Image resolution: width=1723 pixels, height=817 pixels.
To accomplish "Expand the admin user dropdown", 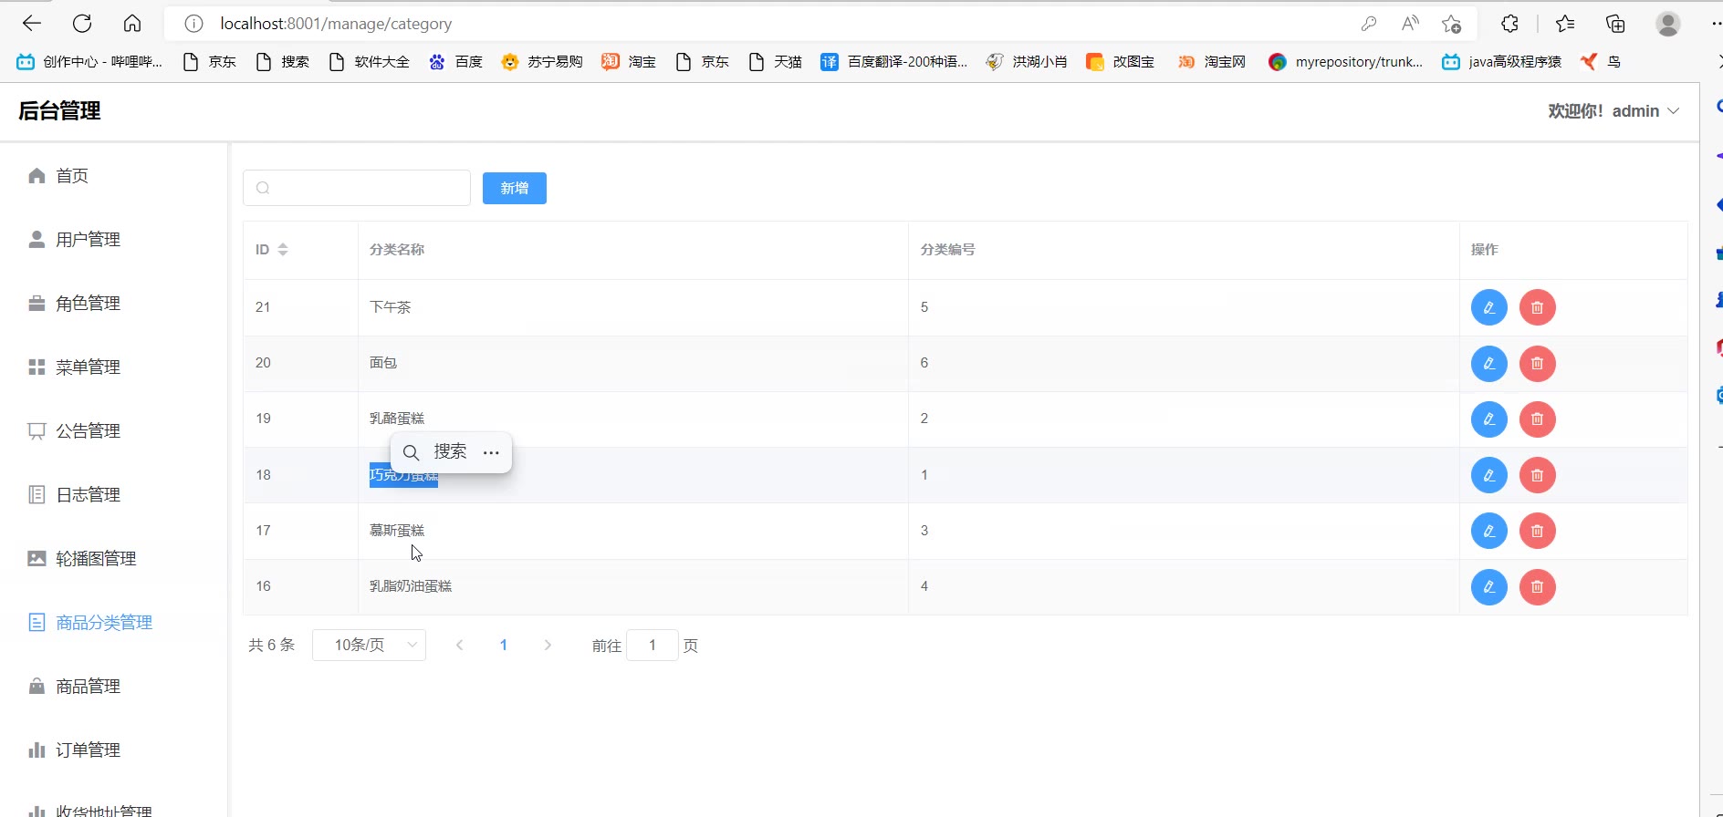I will pos(1613,111).
